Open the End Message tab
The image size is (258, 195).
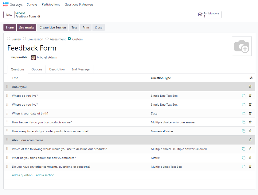pyautogui.click(x=80, y=69)
